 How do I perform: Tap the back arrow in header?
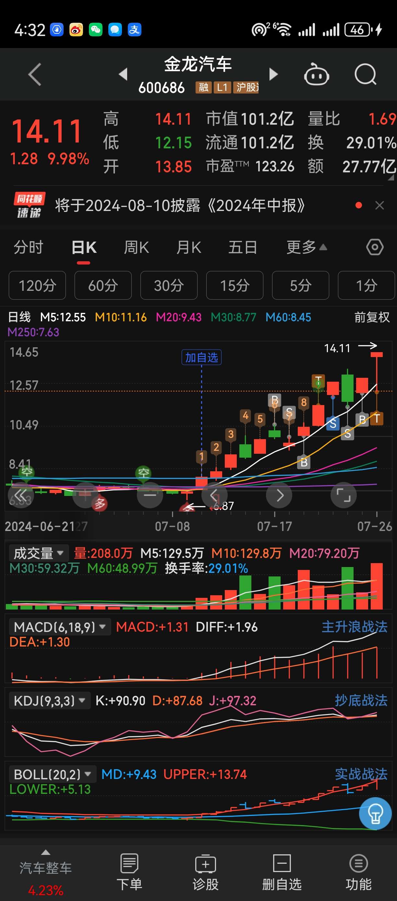click(x=35, y=74)
